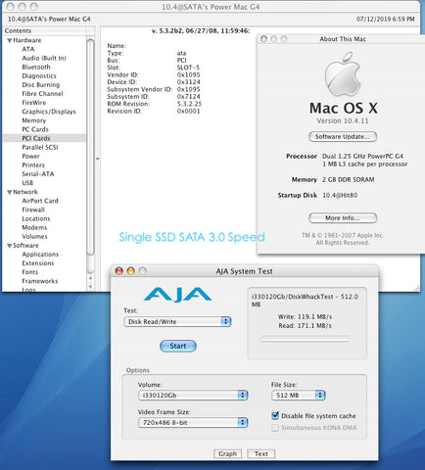Click the AJA test progress bar

tap(305, 339)
